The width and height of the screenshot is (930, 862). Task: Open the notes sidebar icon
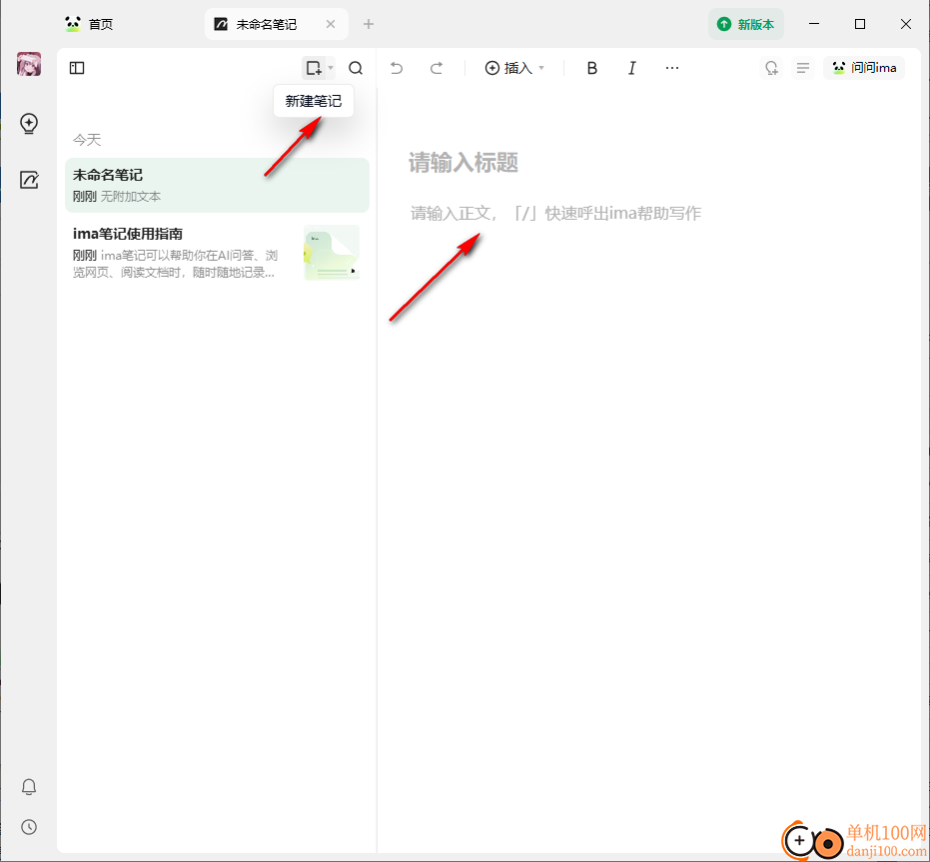point(29,180)
